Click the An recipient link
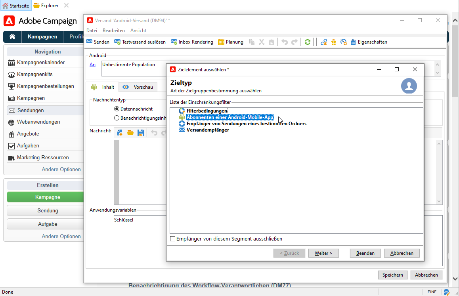This screenshot has height=296, width=459. pyautogui.click(x=92, y=65)
